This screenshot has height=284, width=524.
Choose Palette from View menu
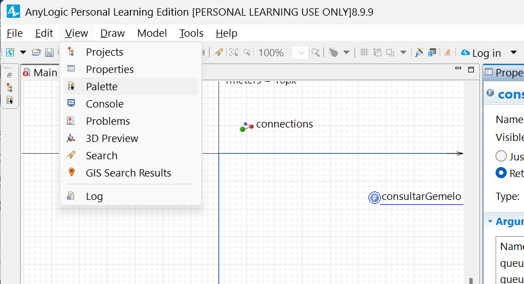tap(130, 86)
